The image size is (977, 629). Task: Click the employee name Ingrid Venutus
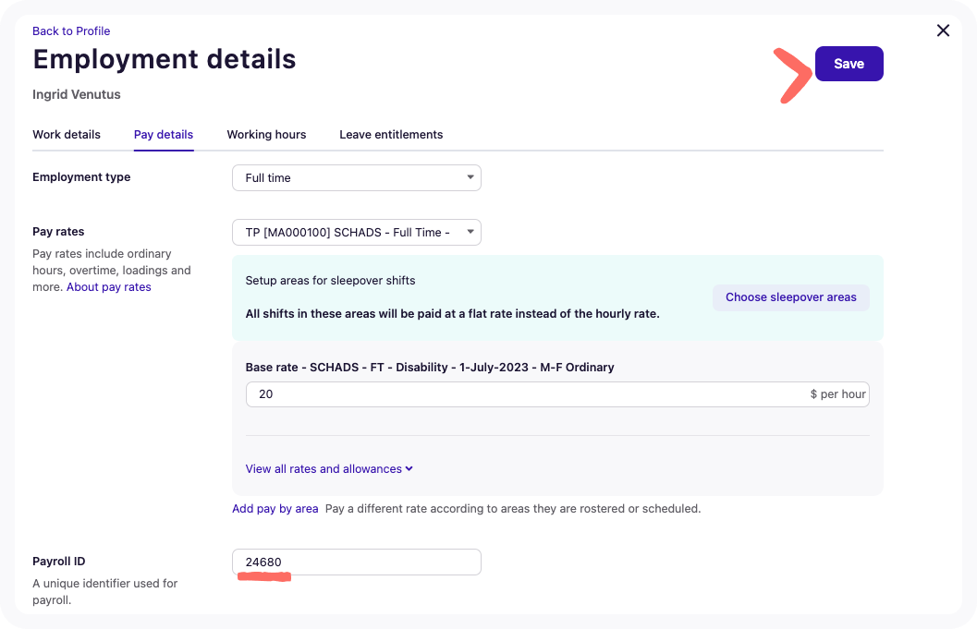coord(77,94)
